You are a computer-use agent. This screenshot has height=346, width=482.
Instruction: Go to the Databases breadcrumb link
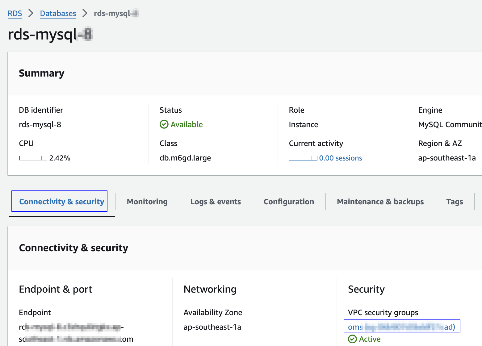point(58,14)
